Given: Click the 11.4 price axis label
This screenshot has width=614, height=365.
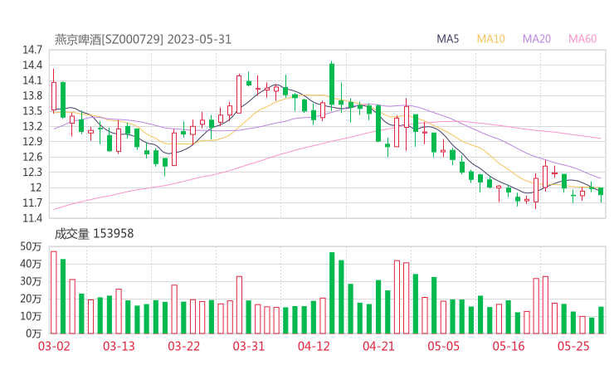Looking at the screenshot, I should [32, 218].
